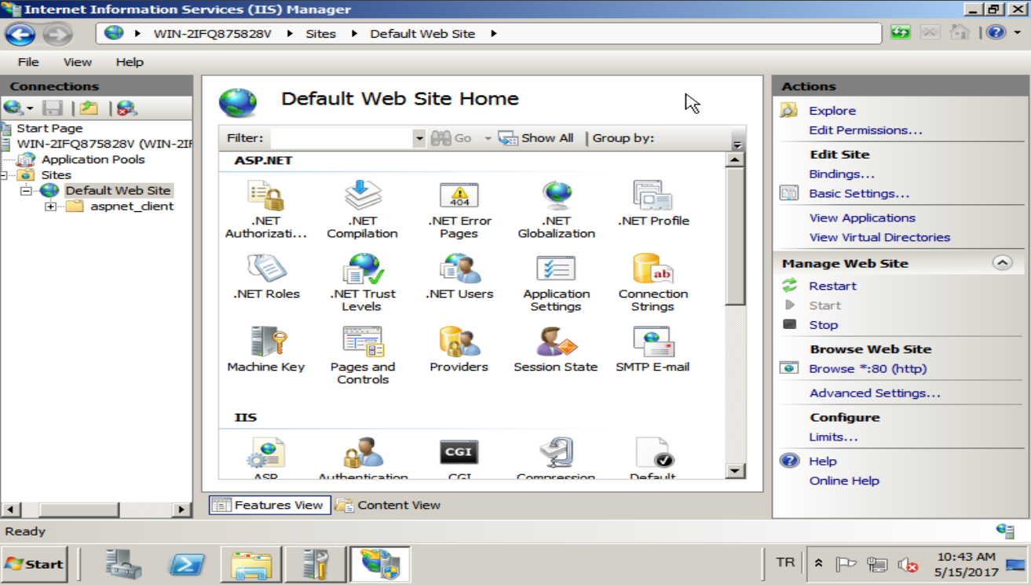The height and width of the screenshot is (585, 1031).
Task: Click feature list scrollbar down arrow
Action: (735, 471)
